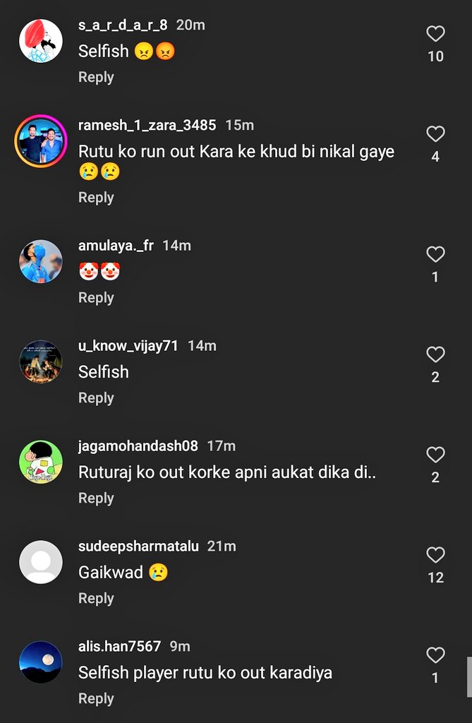This screenshot has width=472, height=723.
Task: Like alis.han7567's comment
Action: click(x=435, y=655)
